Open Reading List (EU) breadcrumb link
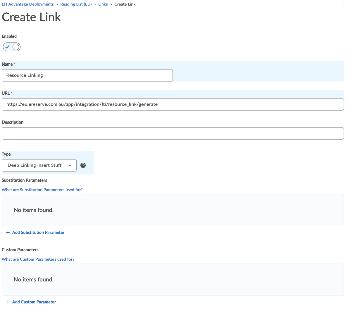348x309 pixels. [76, 4]
